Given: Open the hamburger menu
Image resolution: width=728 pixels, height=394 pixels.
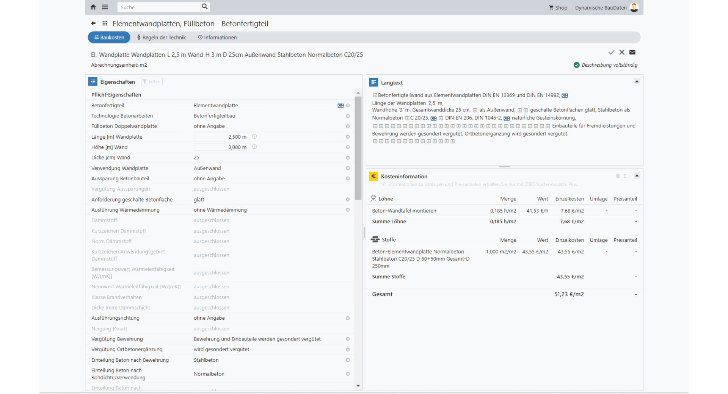Looking at the screenshot, I should pyautogui.click(x=105, y=7).
